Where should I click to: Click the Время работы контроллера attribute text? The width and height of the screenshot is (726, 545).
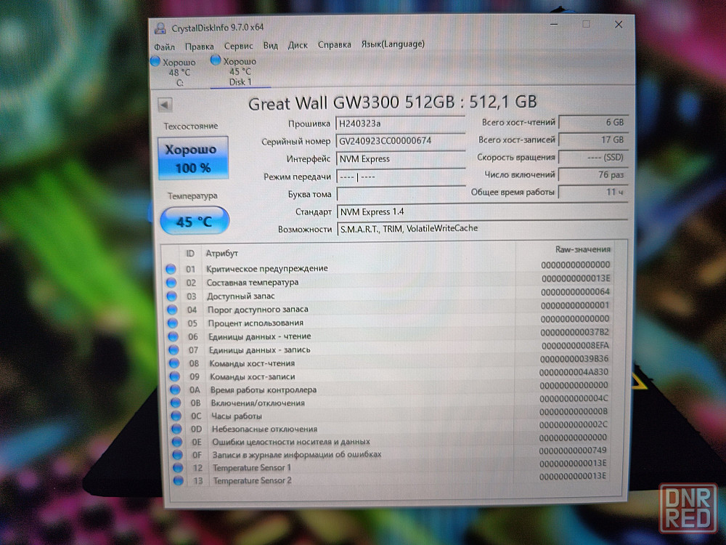pos(264,389)
